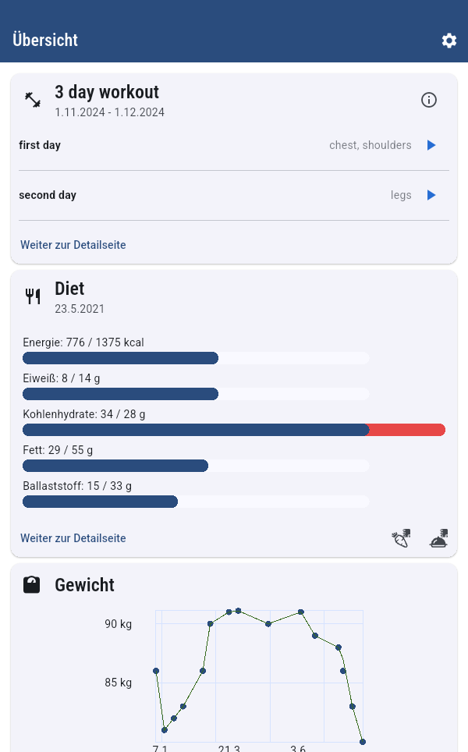
Task: Log a meal with the serving dish icon
Action: 439,538
